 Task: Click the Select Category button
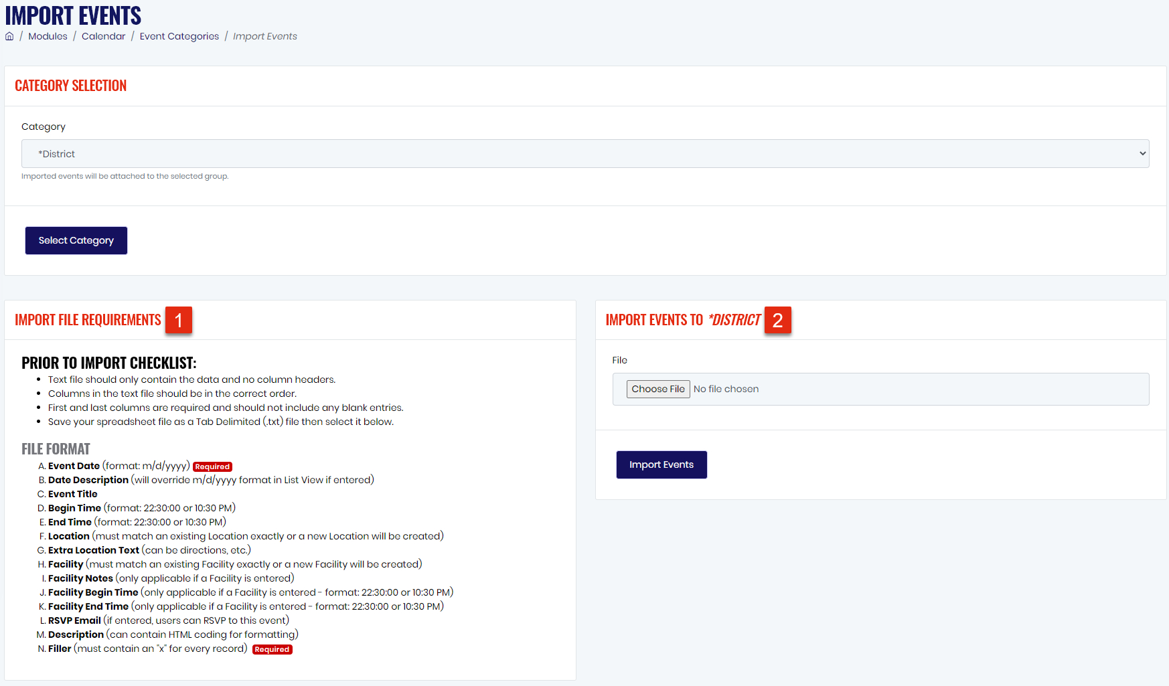pyautogui.click(x=76, y=240)
